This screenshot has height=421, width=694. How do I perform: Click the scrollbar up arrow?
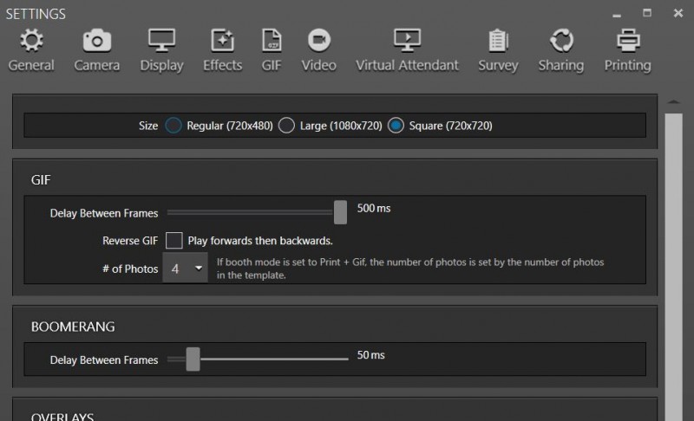pyautogui.click(x=674, y=102)
